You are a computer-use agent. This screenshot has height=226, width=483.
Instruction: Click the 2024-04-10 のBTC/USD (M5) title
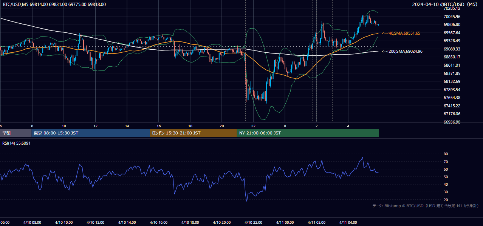445,5
